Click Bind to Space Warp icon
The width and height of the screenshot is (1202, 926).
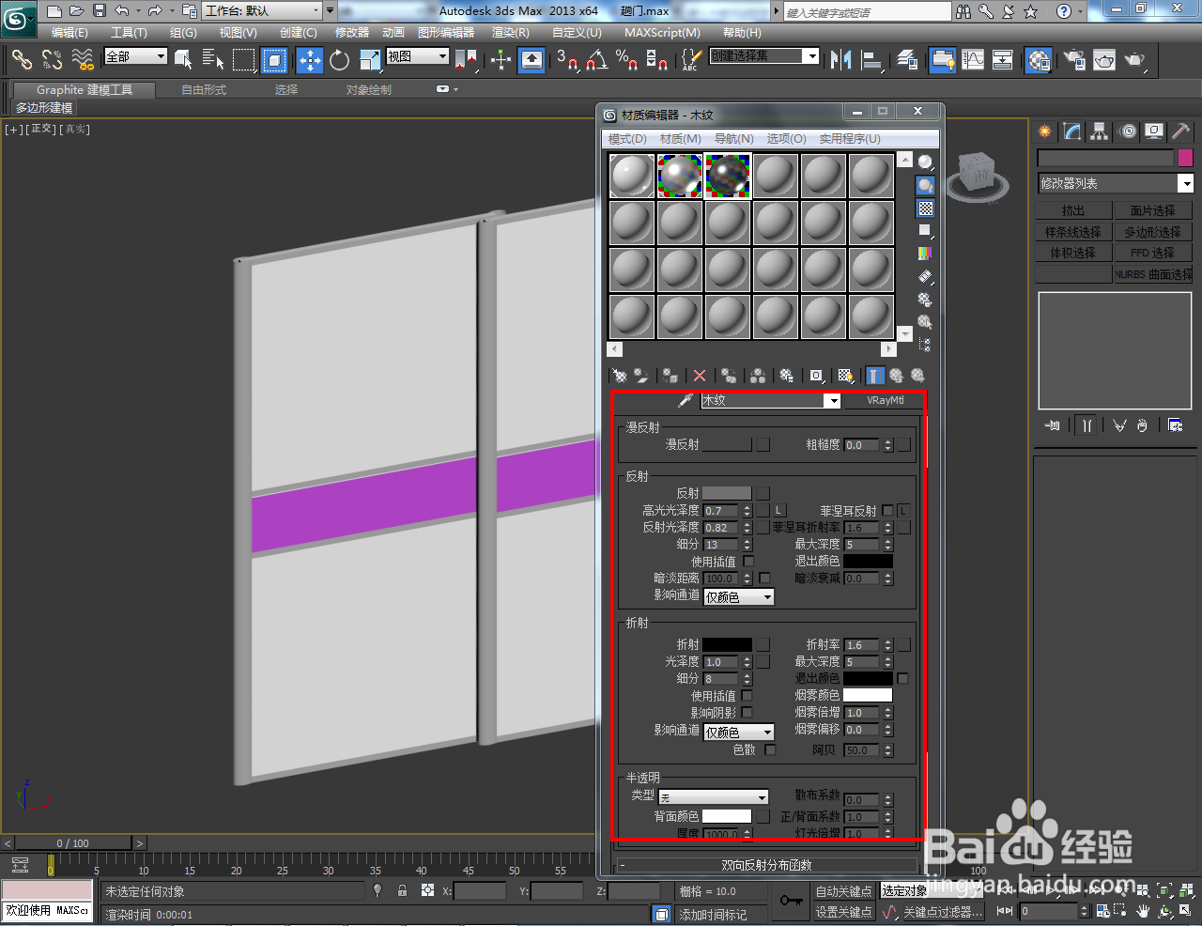pos(83,60)
